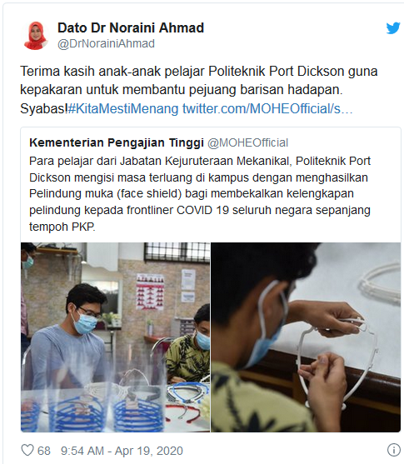This screenshot has width=404, height=464.
Task: Open the Kementerian Pengajian Tinggi account name
Action: (117, 142)
